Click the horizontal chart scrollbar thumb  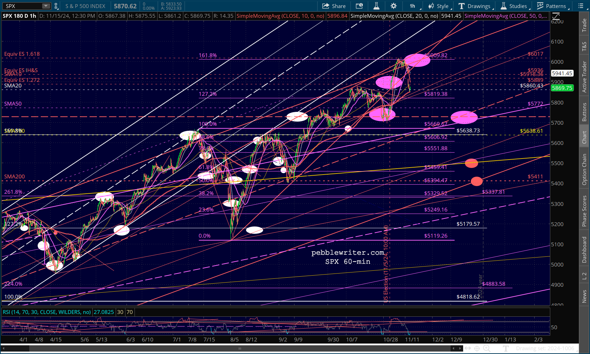point(240,348)
